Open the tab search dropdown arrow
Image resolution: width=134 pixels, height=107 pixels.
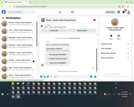tap(2, 2)
